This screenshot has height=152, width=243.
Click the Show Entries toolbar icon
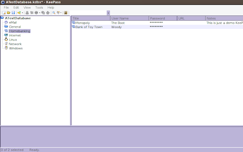[x=58, y=13]
